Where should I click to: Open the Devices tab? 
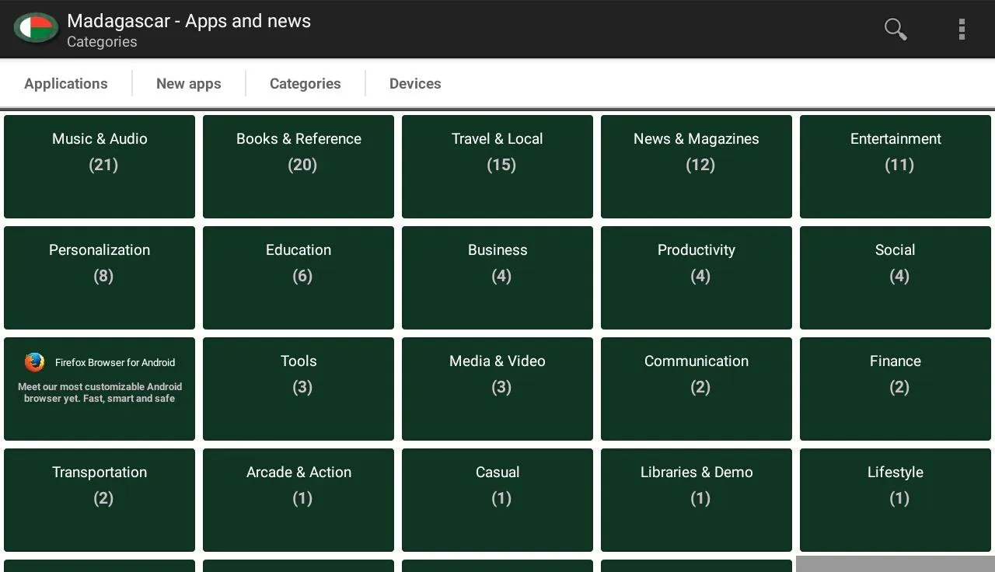415,83
